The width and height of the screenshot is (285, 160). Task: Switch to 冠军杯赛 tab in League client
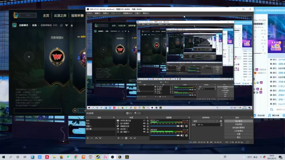pyautogui.click(x=77, y=16)
